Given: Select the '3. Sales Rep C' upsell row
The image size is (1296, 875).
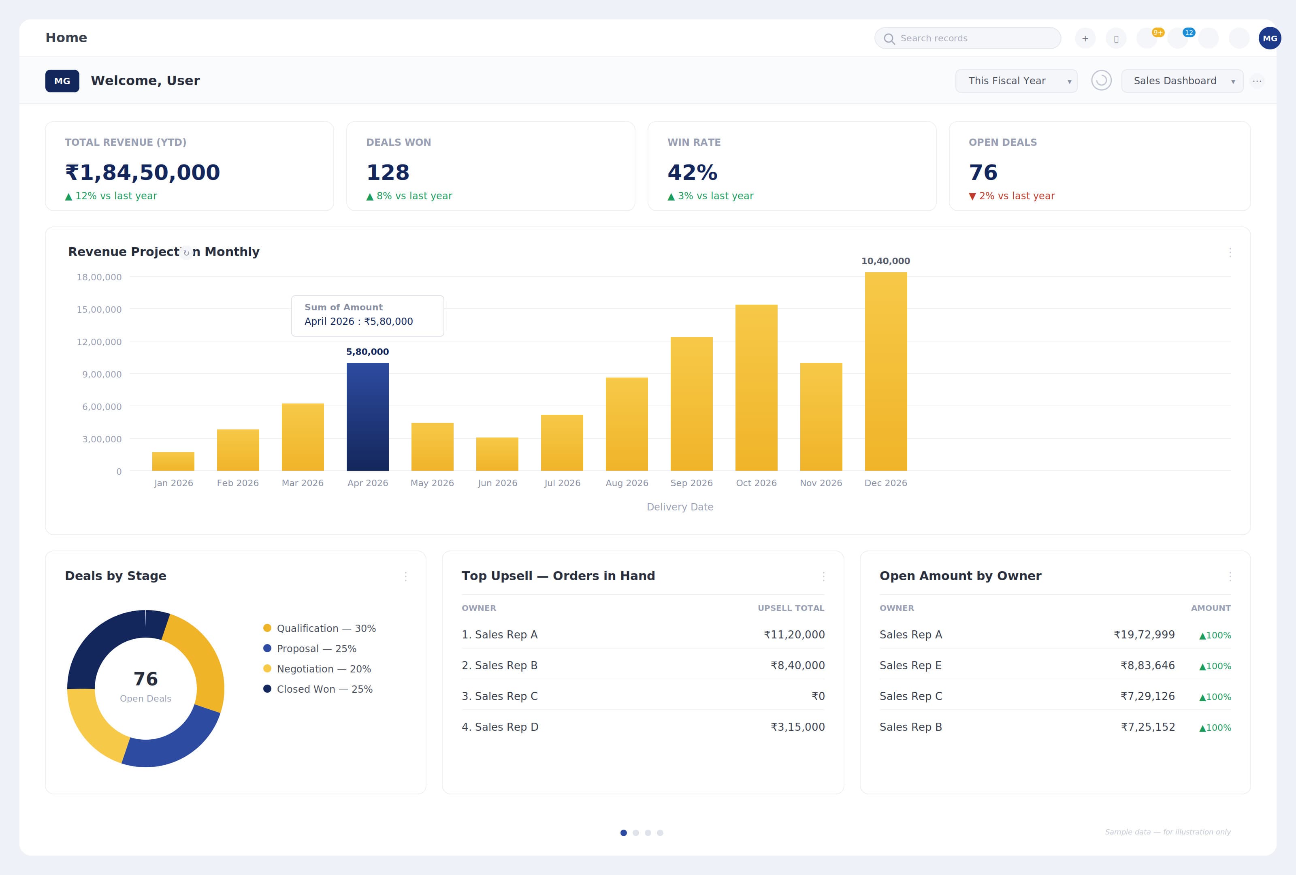Looking at the screenshot, I should point(642,696).
